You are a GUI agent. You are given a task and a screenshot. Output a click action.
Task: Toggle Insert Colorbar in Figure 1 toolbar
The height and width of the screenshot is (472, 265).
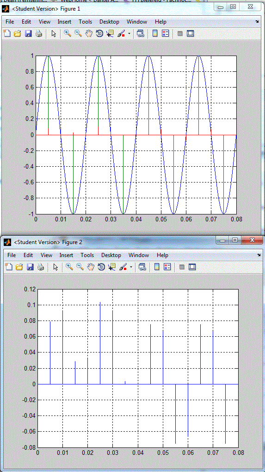[x=155, y=34]
